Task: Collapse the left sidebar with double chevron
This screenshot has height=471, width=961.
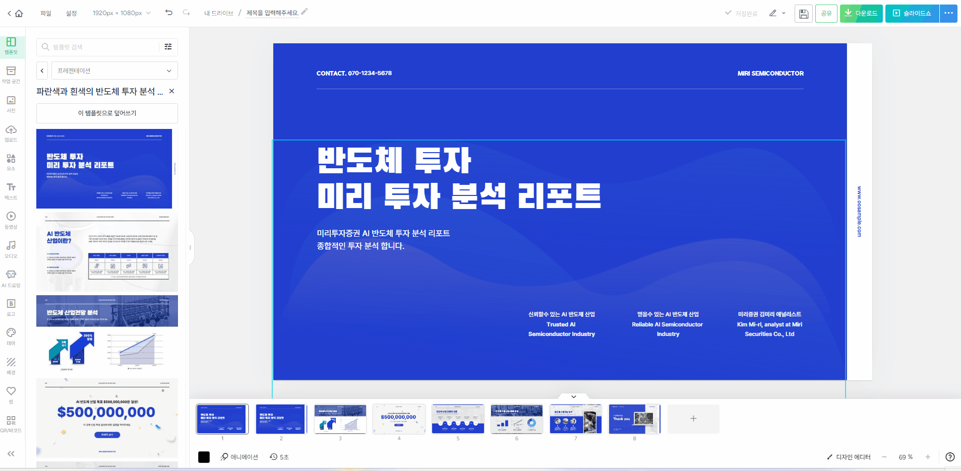Action: (11, 454)
